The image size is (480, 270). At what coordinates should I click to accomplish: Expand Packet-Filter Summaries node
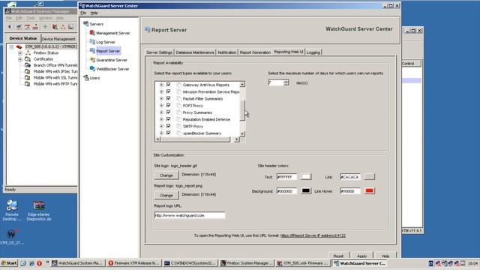coord(161,98)
